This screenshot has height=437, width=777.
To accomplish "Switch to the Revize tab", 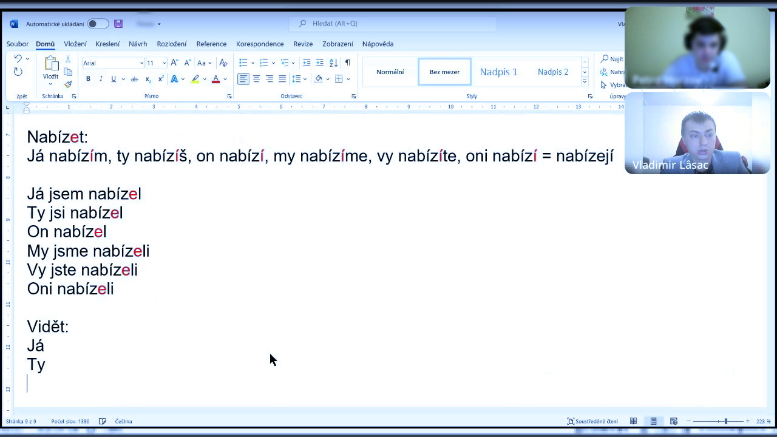I will tap(303, 44).
